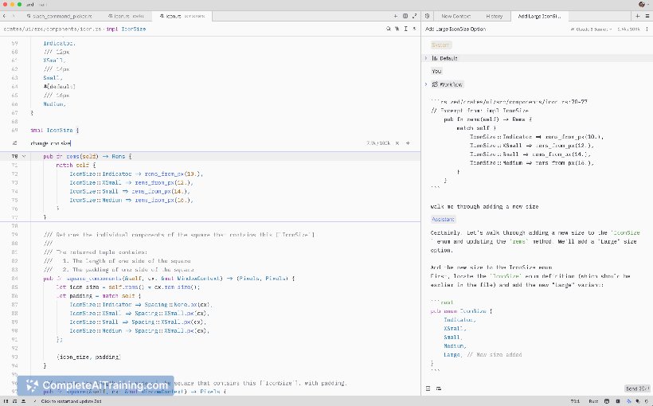Fold the rems function at line 70

tap(24, 157)
